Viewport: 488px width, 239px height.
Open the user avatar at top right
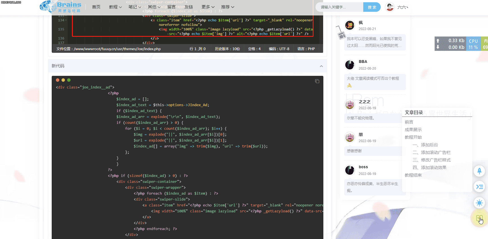(390, 7)
